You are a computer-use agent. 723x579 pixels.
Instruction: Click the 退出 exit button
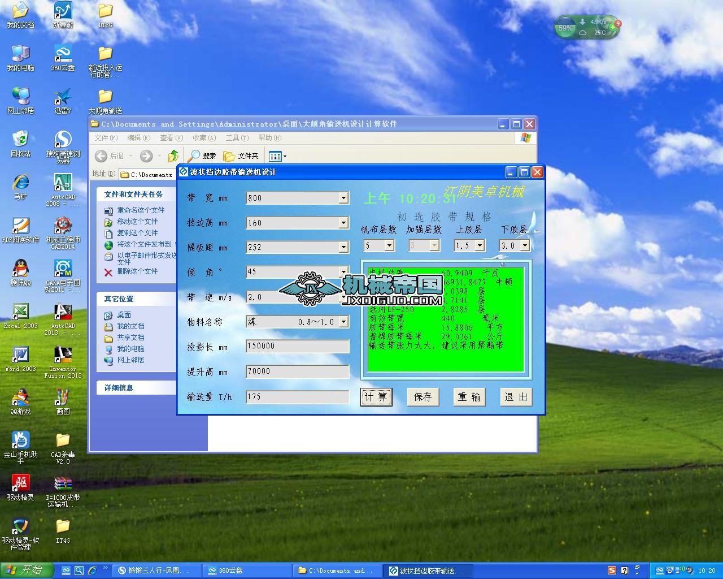coord(516,397)
